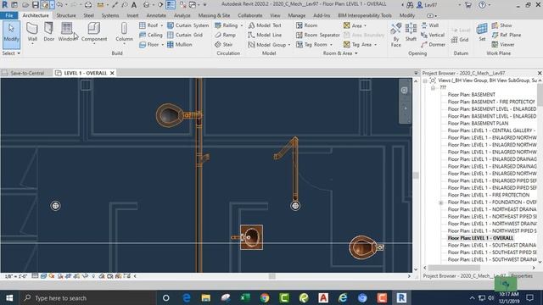Select the Railing tool
Viewport: 543px width, 305px height.
(226, 25)
